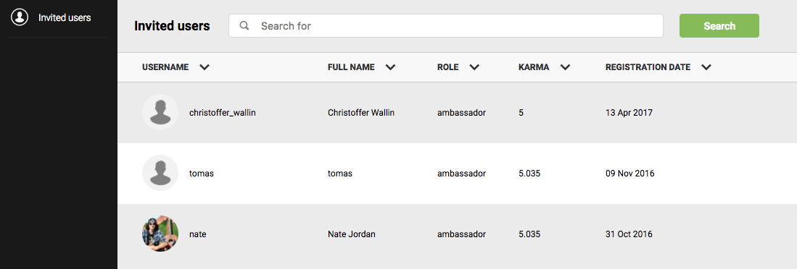Click the USERNAME column header
This screenshot has height=269, width=797.
pos(165,67)
